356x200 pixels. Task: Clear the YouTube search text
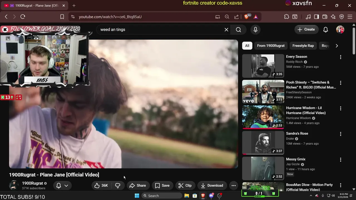[226, 29]
